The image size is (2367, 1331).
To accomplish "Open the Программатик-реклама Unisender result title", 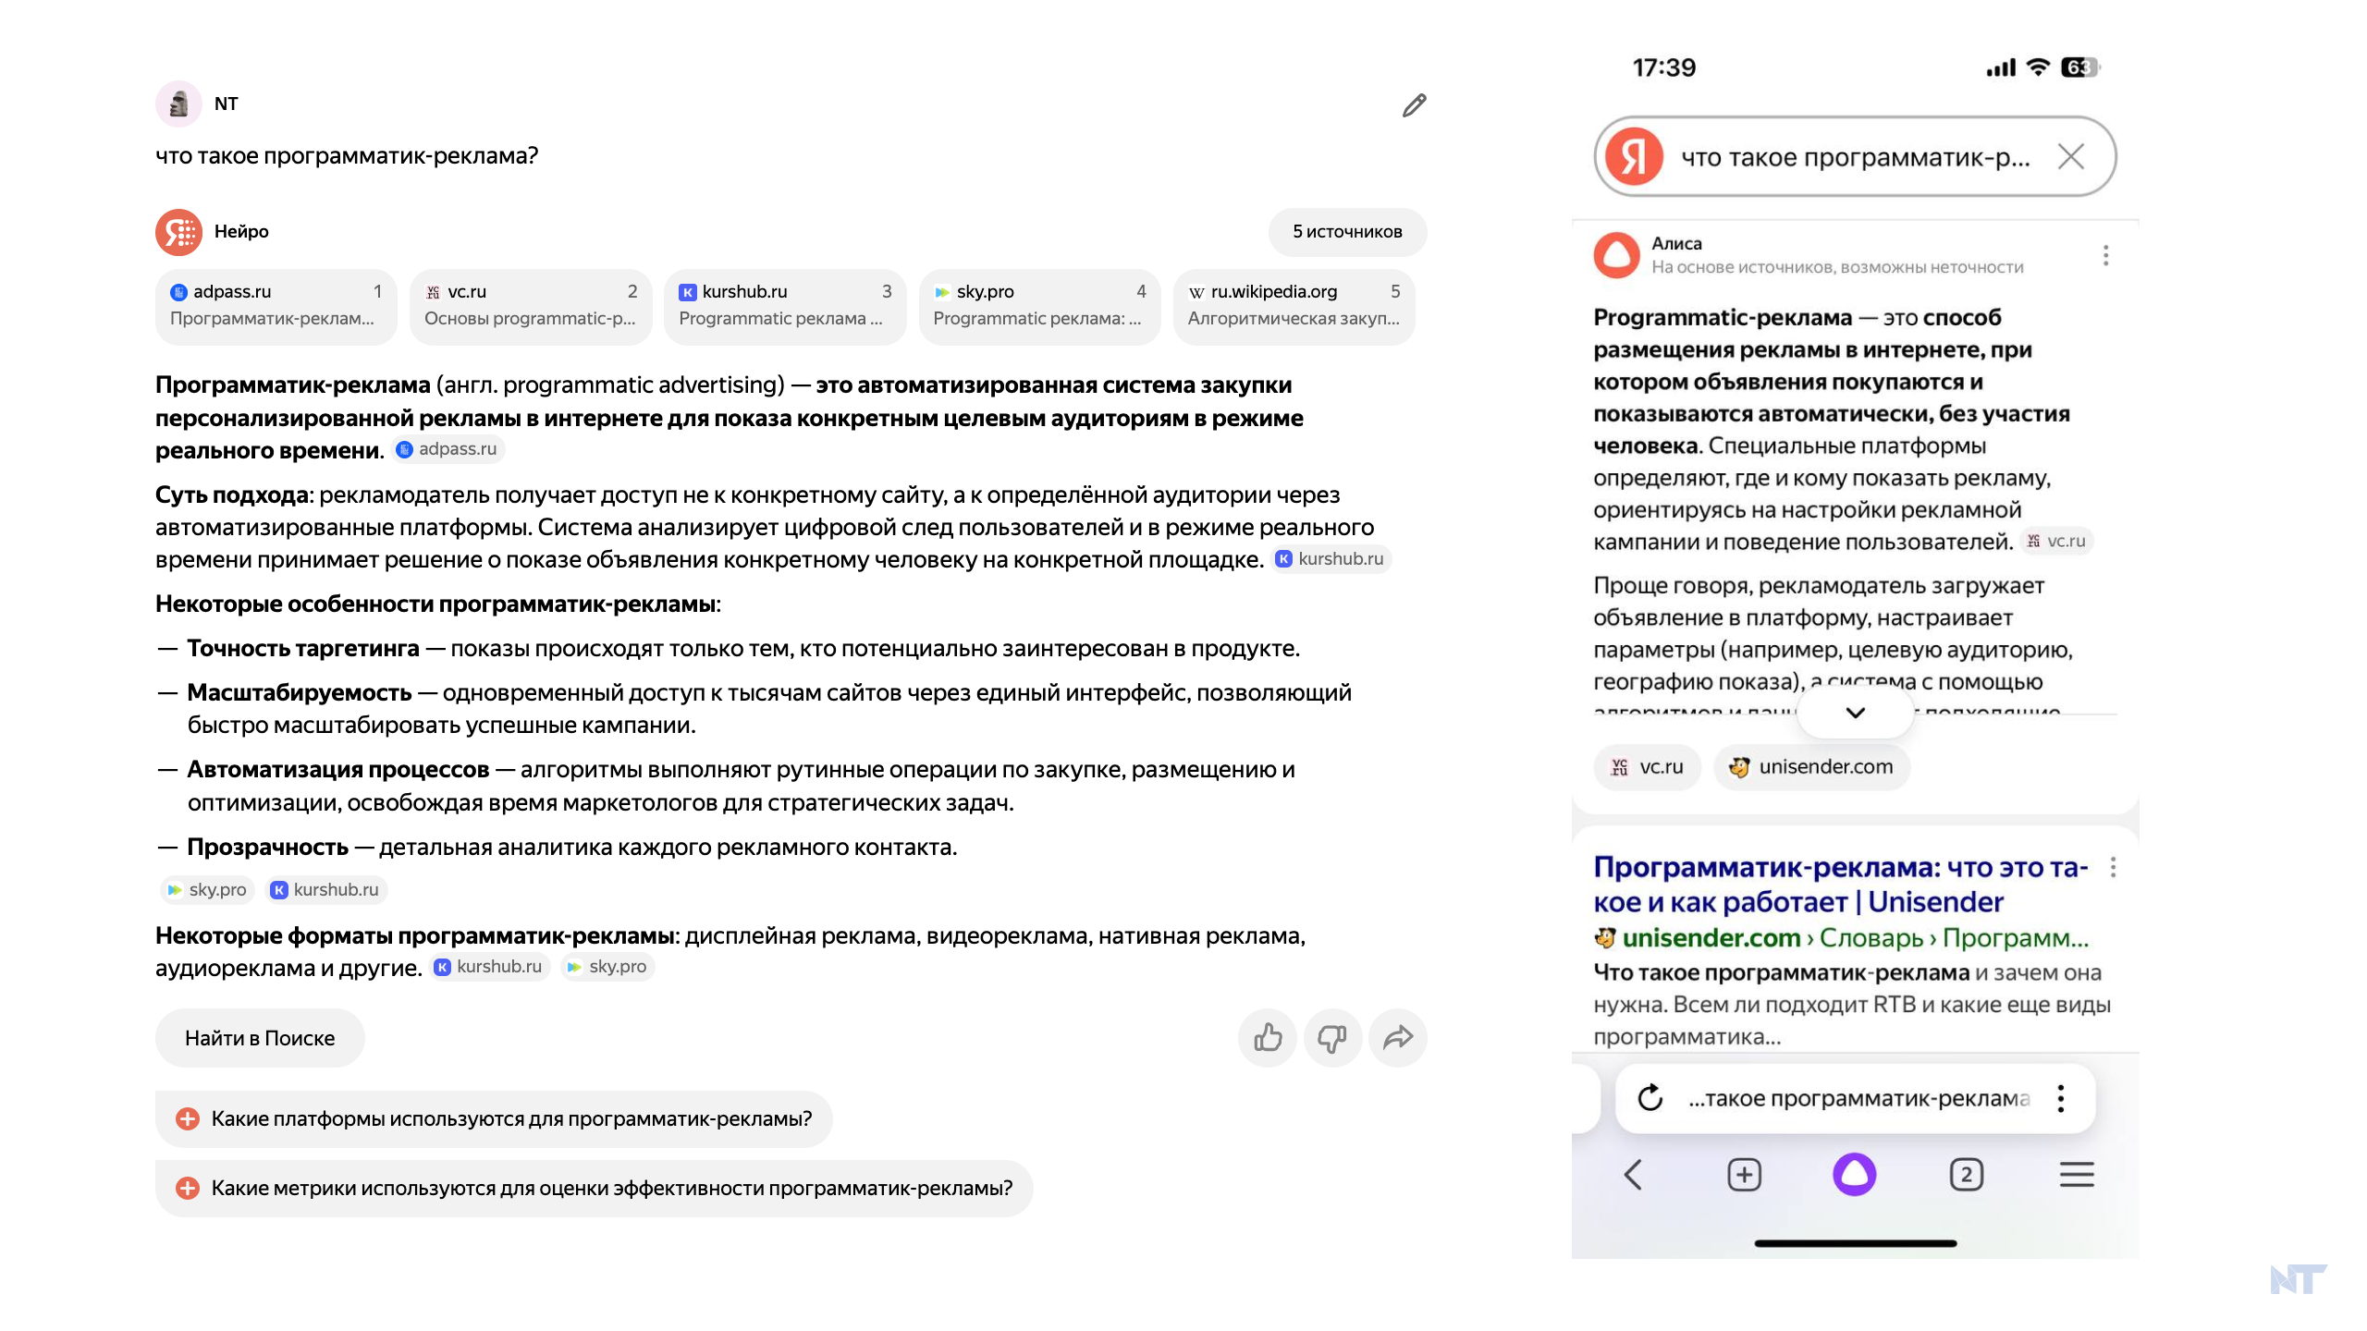I will click(x=1840, y=885).
